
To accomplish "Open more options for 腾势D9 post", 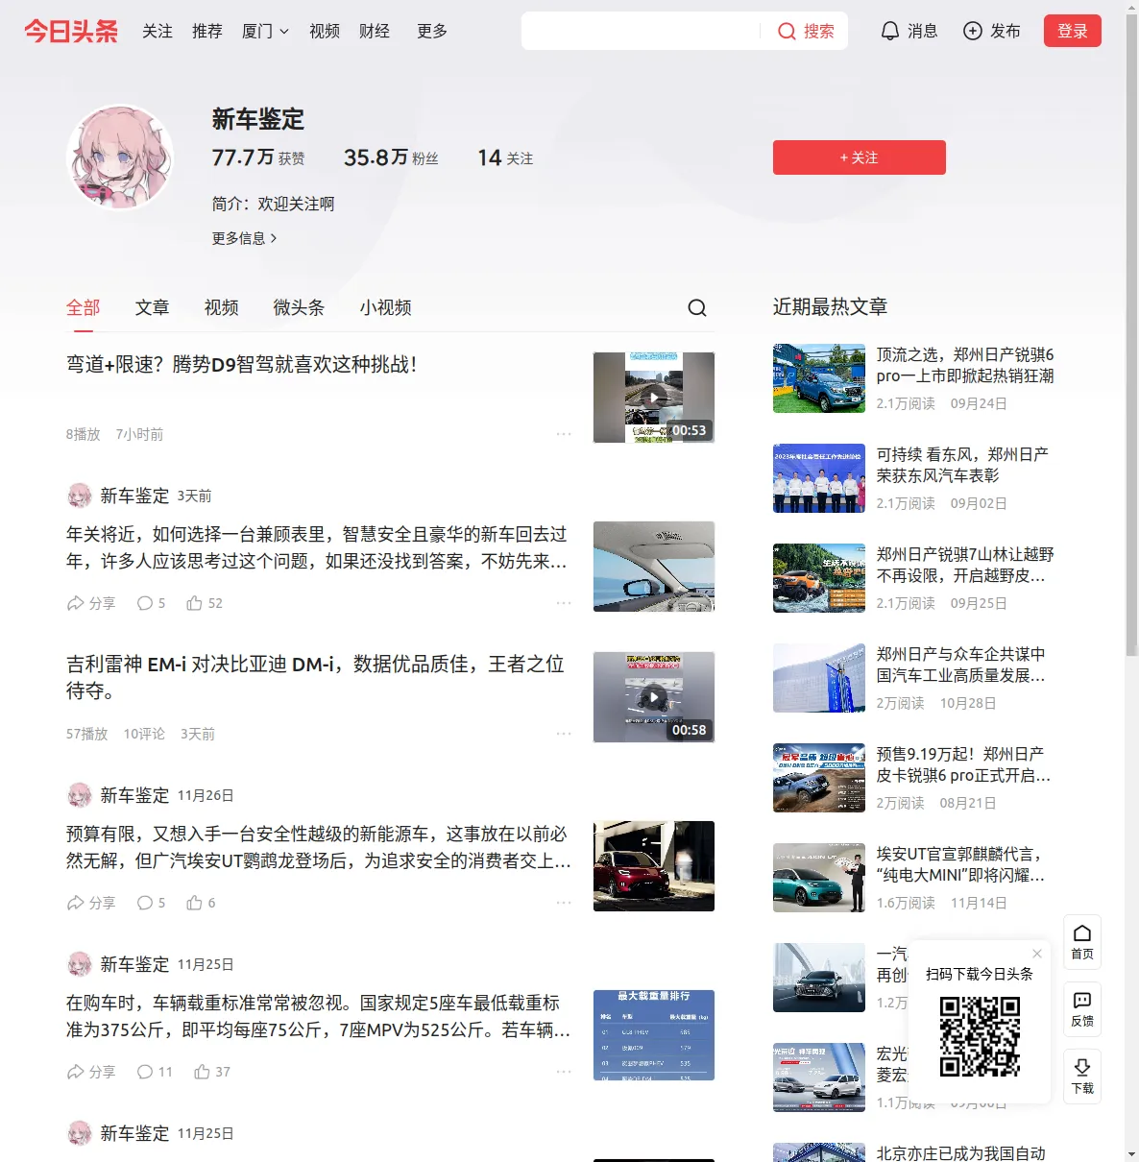I will click(x=564, y=434).
